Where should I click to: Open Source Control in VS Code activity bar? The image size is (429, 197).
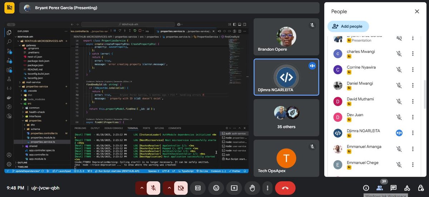pos(9,51)
